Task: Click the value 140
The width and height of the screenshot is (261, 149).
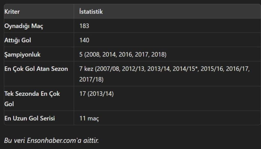Action: pyautogui.click(x=84, y=40)
